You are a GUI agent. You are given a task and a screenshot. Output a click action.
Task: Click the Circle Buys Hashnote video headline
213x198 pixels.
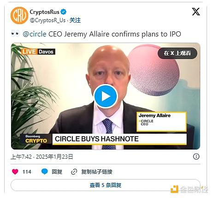point(97,139)
